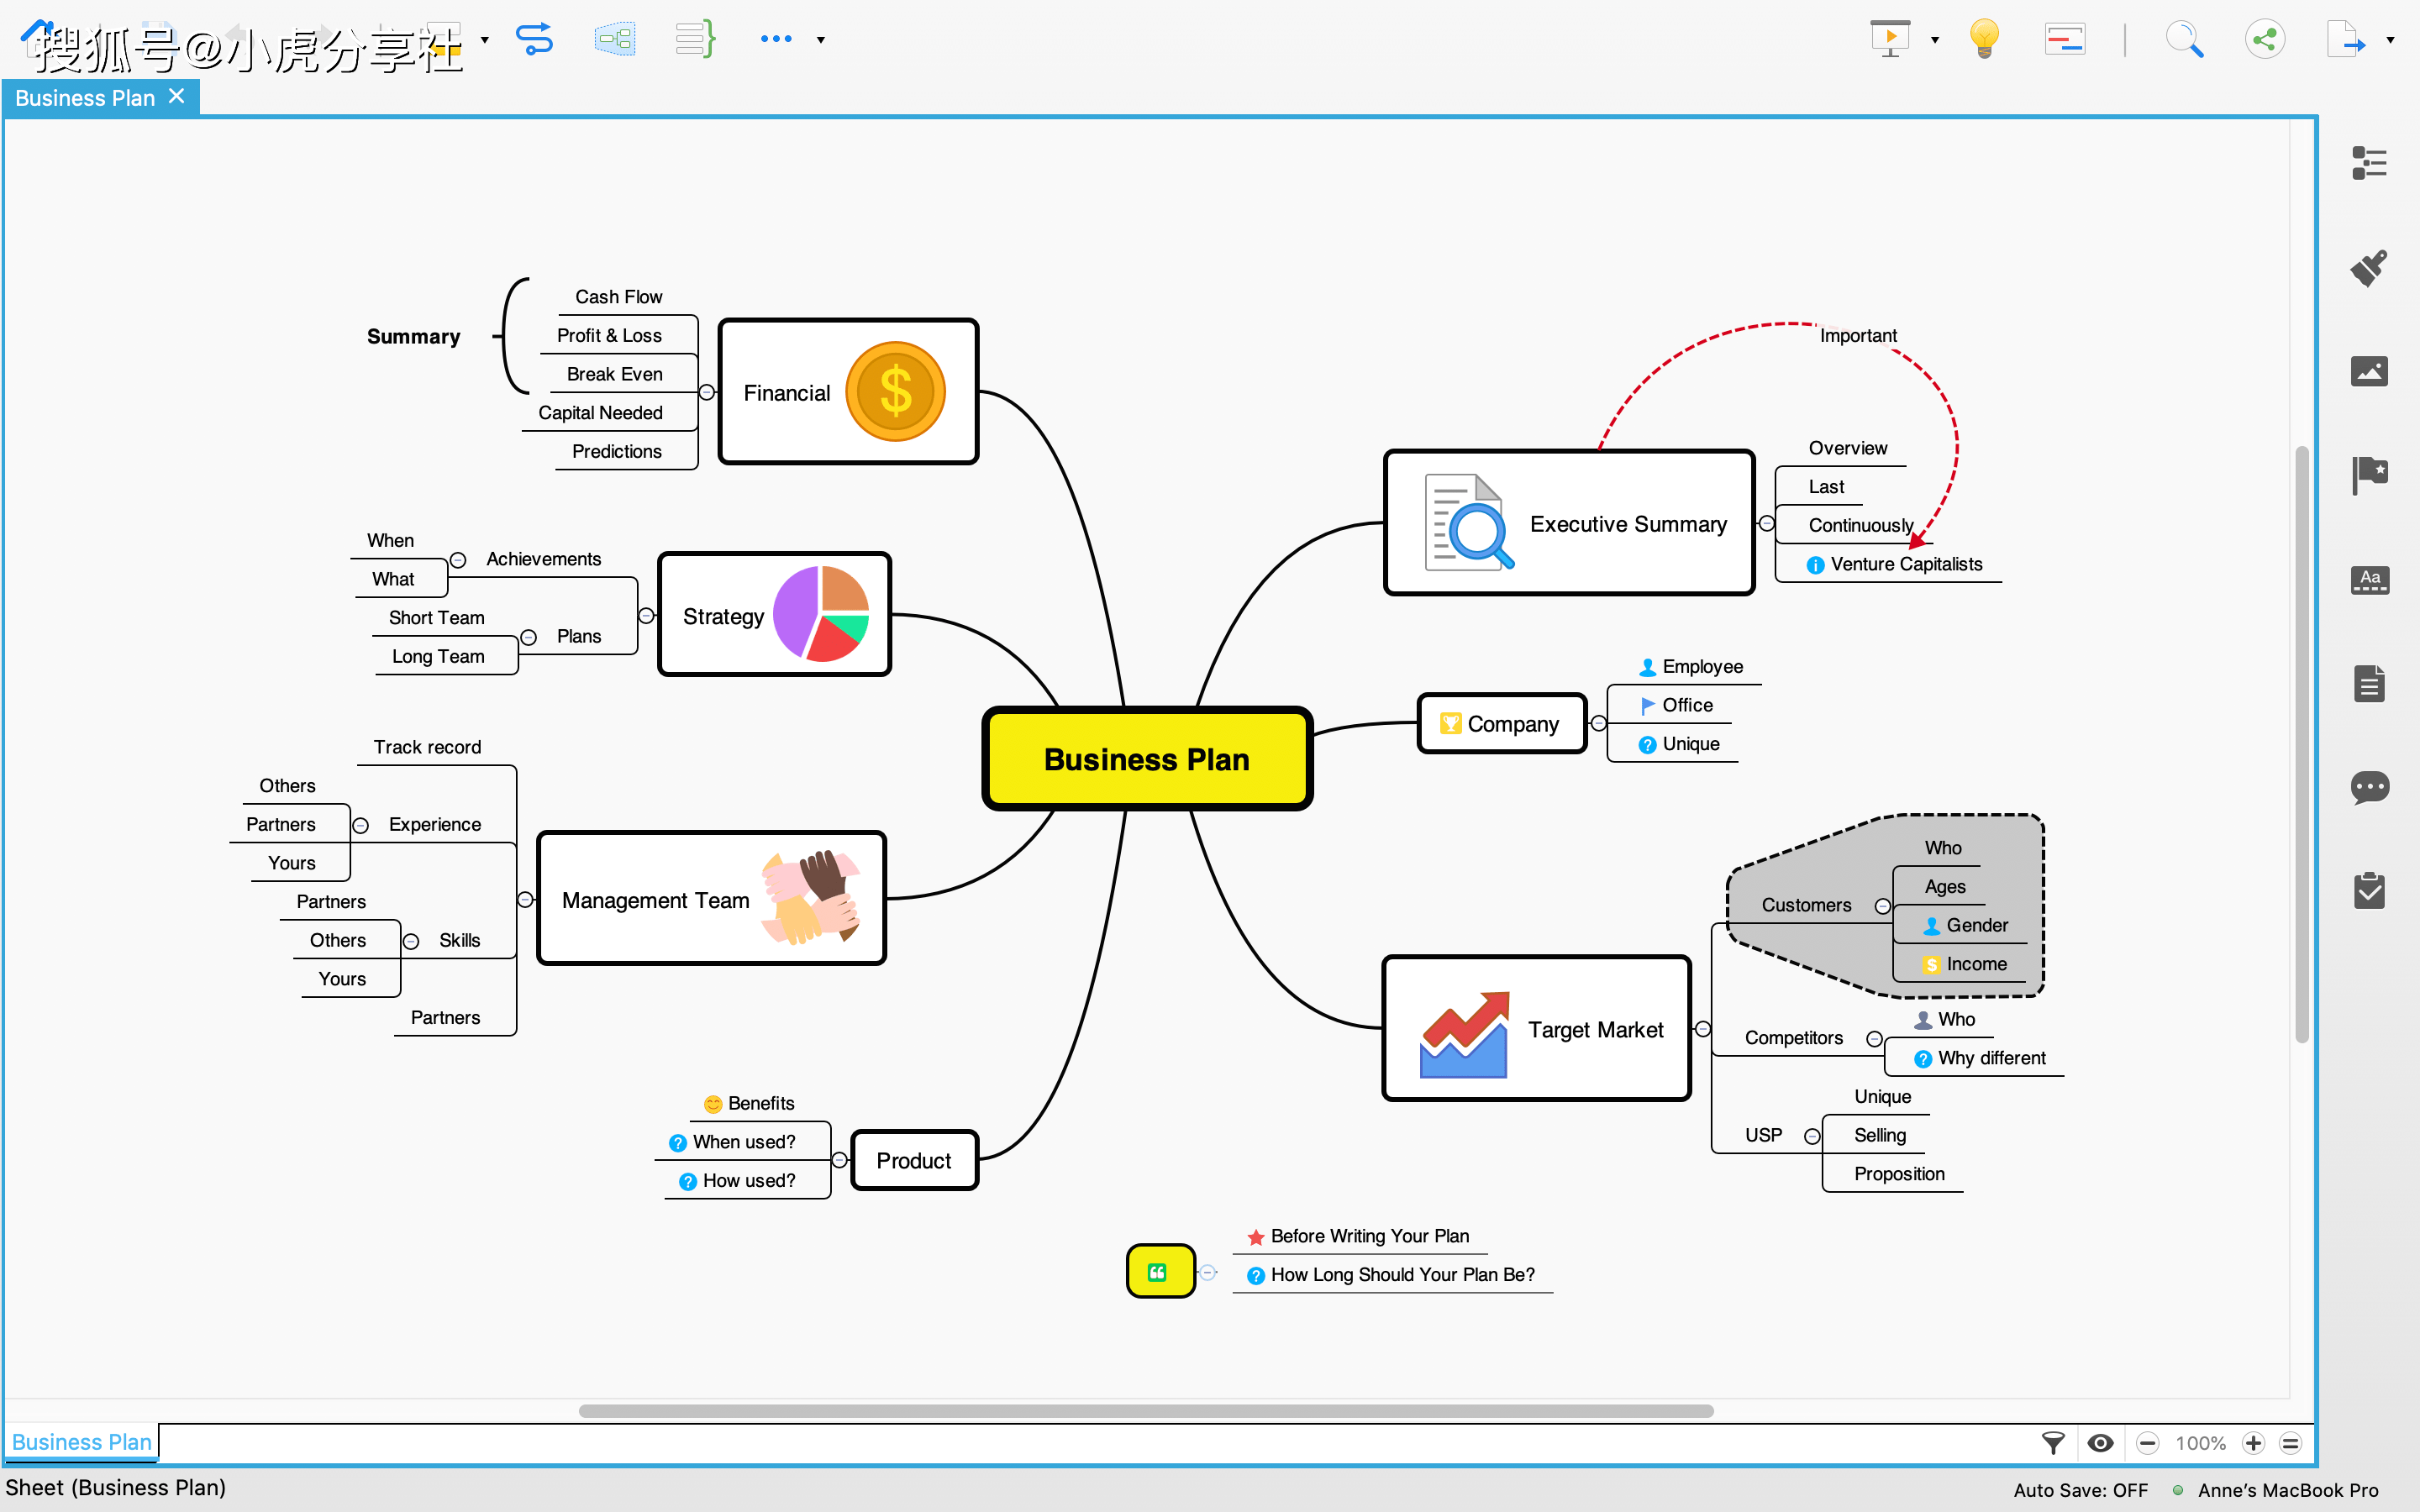Click Before Writing Your Plan link
The image size is (2420, 1512).
1371,1235
